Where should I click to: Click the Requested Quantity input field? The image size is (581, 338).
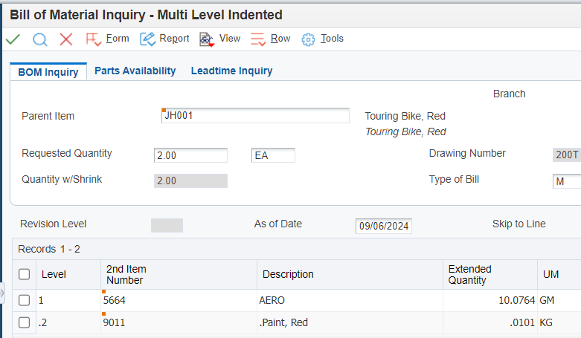pos(190,155)
